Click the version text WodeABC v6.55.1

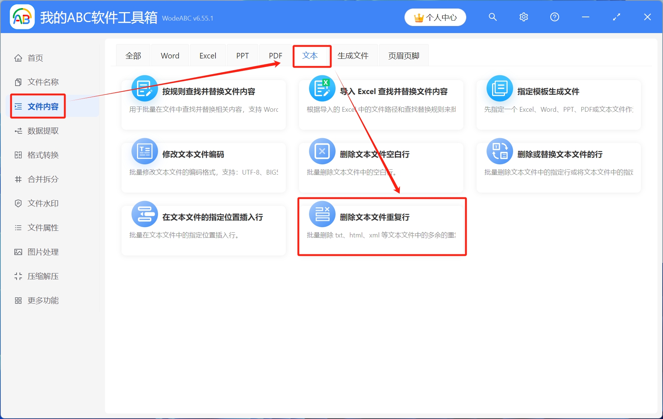tap(187, 18)
